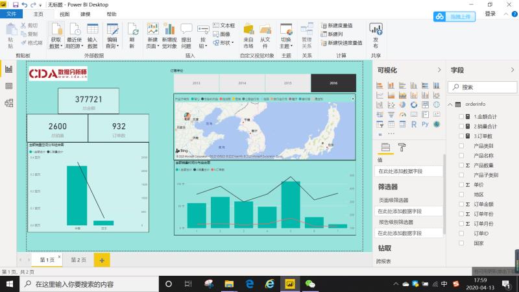
Task: Open 按钮 buttons dropdown
Action: [x=202, y=43]
